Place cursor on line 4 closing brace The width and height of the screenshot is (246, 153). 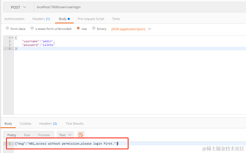[x=16, y=49]
